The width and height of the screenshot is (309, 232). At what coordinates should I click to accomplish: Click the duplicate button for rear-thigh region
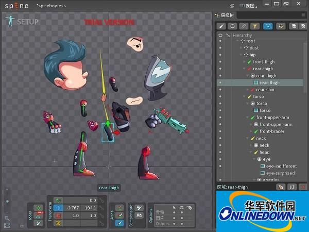[x=281, y=187]
